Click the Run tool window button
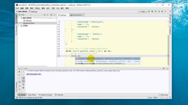Screen dimensions: 188x105 coord(22,95)
